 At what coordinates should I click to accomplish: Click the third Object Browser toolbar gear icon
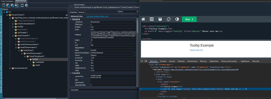click(x=12, y=5)
